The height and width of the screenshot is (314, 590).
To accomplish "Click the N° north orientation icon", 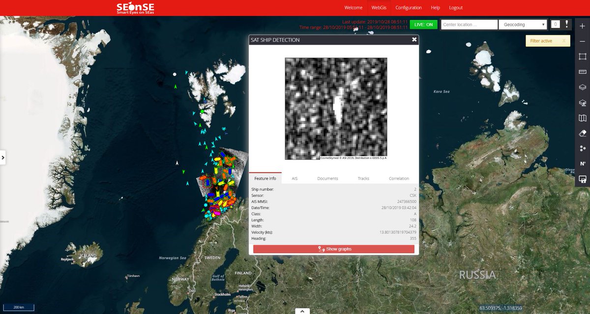I will click(583, 164).
